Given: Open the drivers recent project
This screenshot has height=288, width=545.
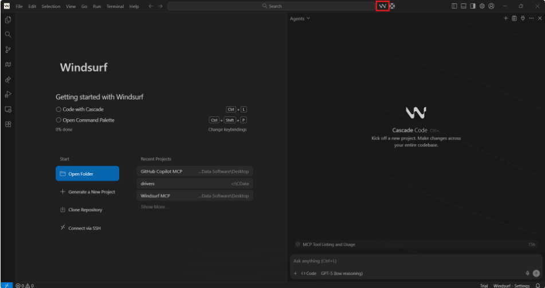Looking at the screenshot, I should (x=195, y=184).
